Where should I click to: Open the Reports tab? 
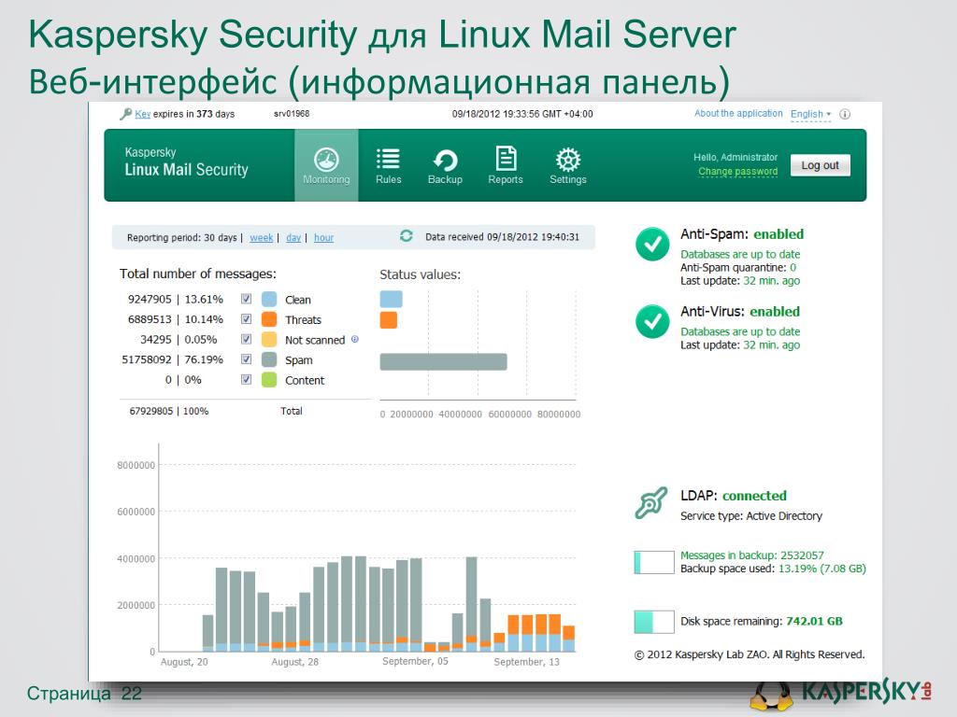(x=506, y=165)
